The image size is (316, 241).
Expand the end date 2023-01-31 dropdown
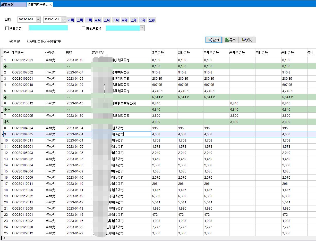[64, 20]
